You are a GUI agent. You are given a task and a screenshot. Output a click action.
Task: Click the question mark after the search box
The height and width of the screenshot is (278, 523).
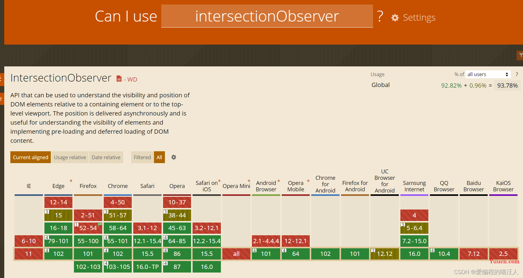pos(380,16)
